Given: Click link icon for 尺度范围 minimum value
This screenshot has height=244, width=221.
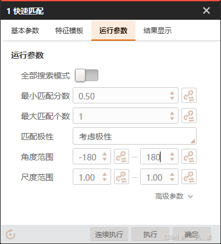Looking at the screenshot, I should click(122, 177).
